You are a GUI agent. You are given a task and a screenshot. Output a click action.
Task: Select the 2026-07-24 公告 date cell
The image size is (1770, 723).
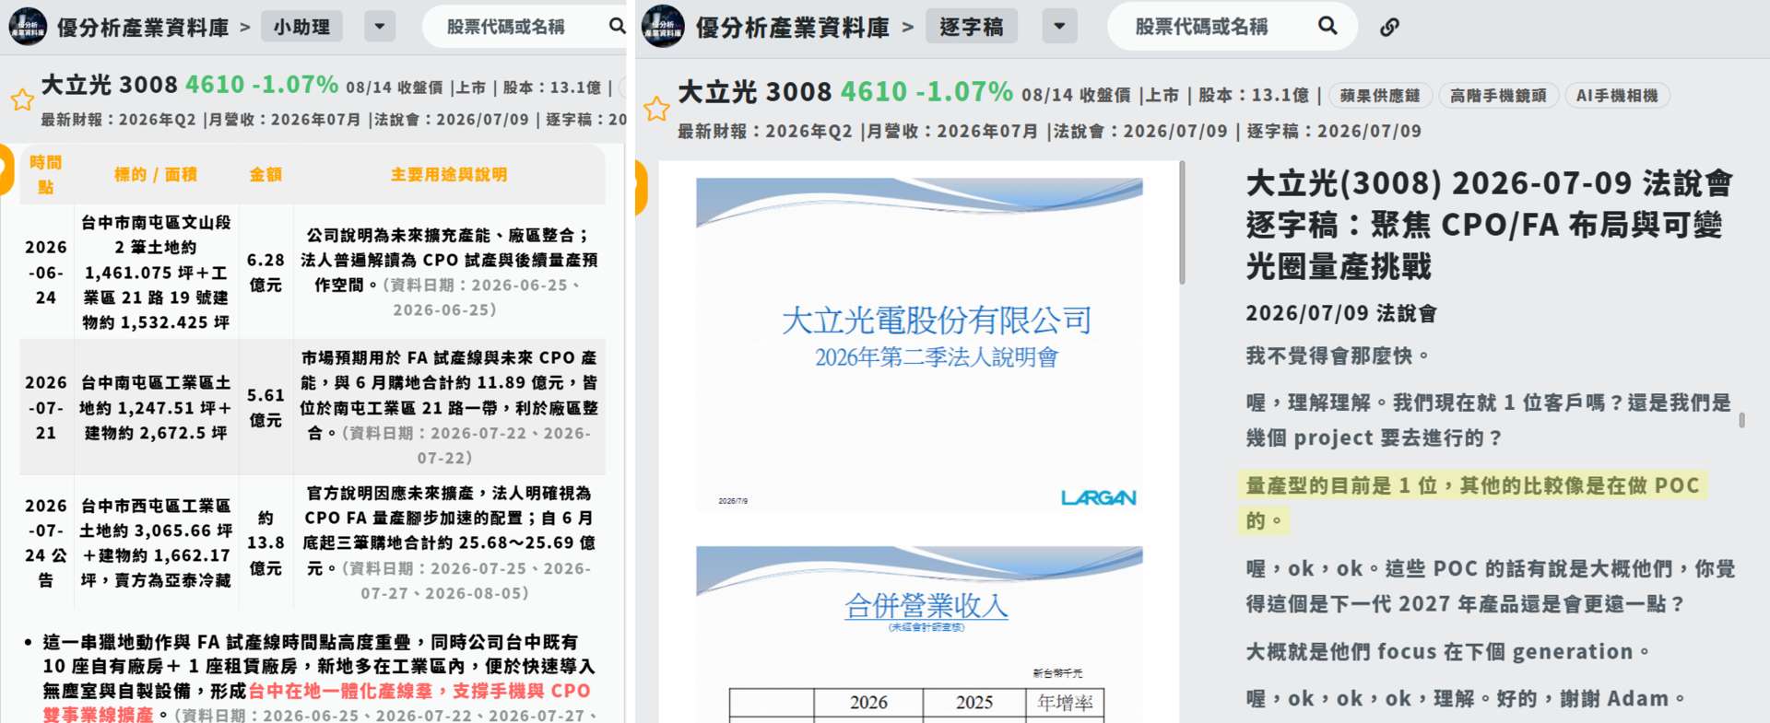[46, 542]
